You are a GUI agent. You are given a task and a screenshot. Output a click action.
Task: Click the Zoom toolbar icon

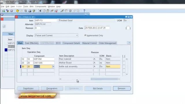coord(66,11)
